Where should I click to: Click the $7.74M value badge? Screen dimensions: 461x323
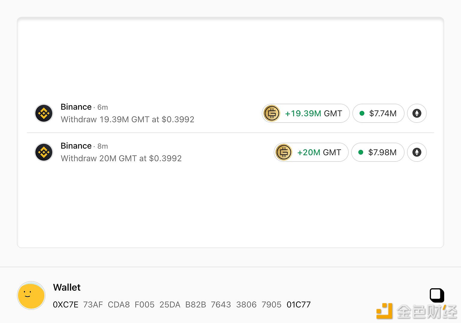click(378, 113)
